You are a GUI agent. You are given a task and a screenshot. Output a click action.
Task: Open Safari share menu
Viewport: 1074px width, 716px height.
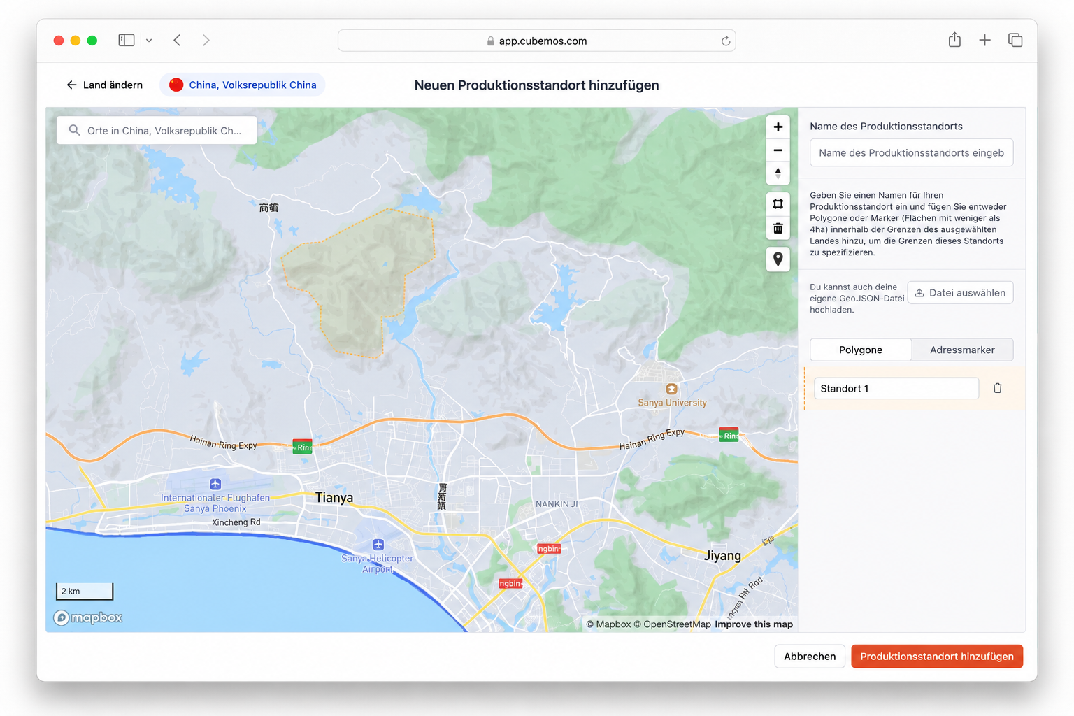pyautogui.click(x=954, y=40)
